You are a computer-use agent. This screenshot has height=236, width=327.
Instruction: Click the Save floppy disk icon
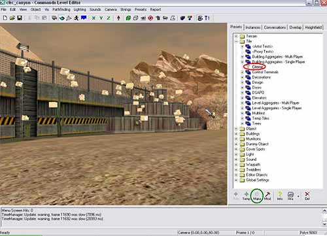(x=20, y=18)
